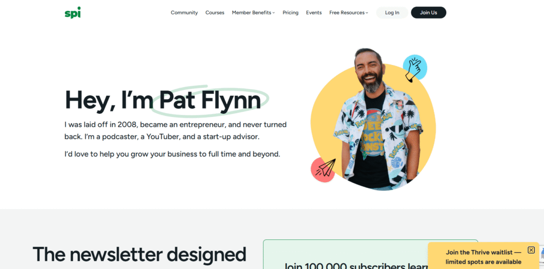
Task: Click the Thrive waitlist banner text
Action: pos(483,257)
